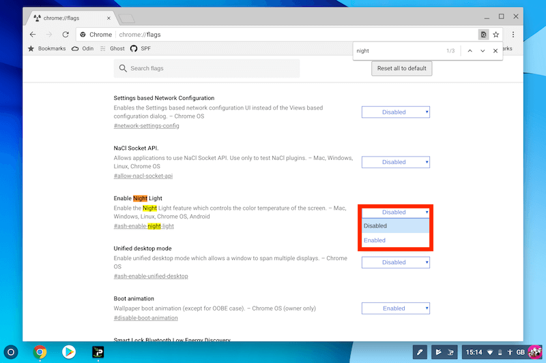Image resolution: width=546 pixels, height=363 pixels.
Task: Close the find-in-page bar
Action: pyautogui.click(x=495, y=50)
